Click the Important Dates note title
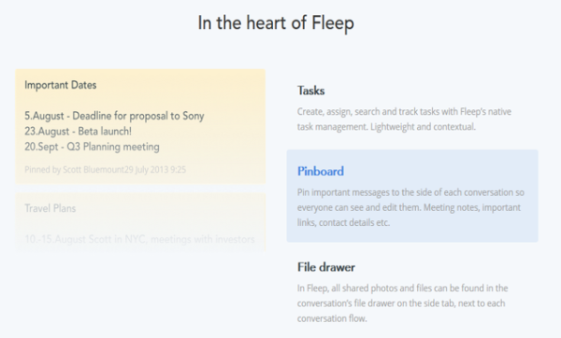This screenshot has height=338, width=561. tap(61, 85)
